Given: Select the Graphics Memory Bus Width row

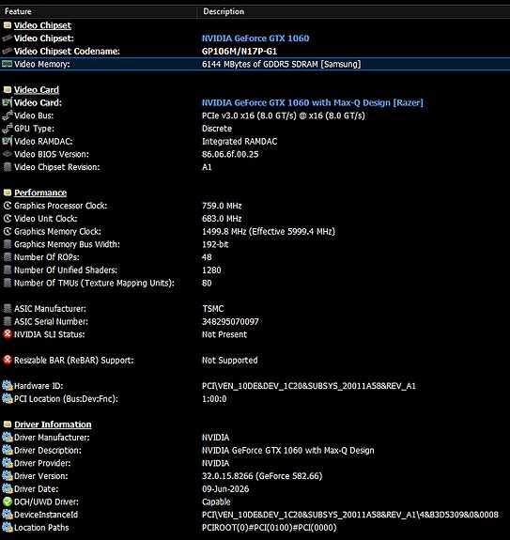Looking at the screenshot, I should [255, 244].
